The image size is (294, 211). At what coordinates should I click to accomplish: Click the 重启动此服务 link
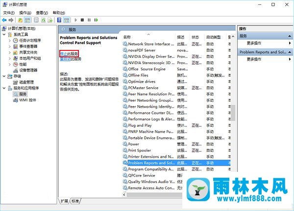71,59
